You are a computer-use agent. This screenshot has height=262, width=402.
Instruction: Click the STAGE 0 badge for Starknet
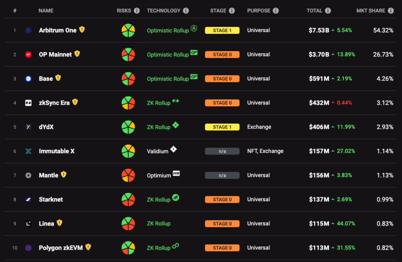222,200
